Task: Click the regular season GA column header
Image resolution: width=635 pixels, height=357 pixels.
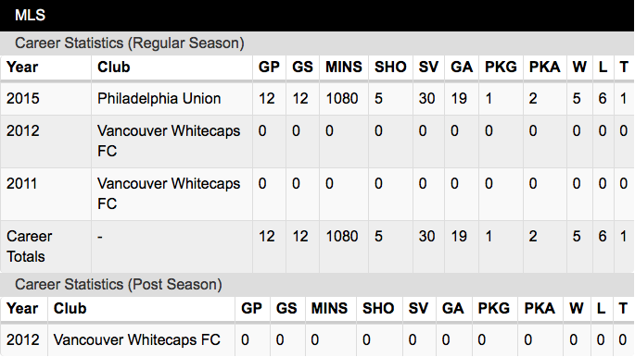Action: (x=462, y=67)
